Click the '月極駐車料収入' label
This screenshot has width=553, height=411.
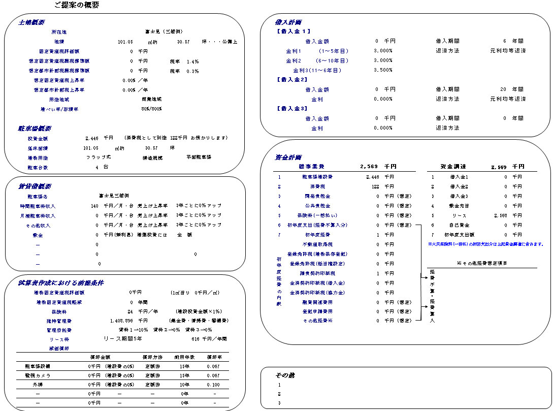pos(38,215)
